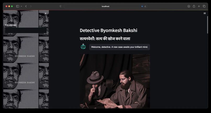
Task: Click the Hindi subtitle 'सत्यनवेशी' heading
Action: pos(105,39)
